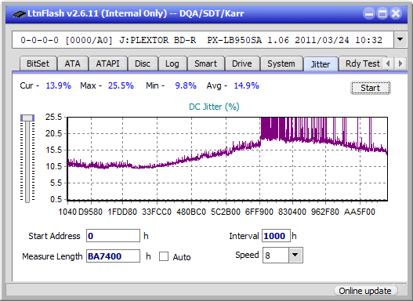This screenshot has height=301, width=413.
Task: Minimize the LtnFlash window
Action: (369, 13)
